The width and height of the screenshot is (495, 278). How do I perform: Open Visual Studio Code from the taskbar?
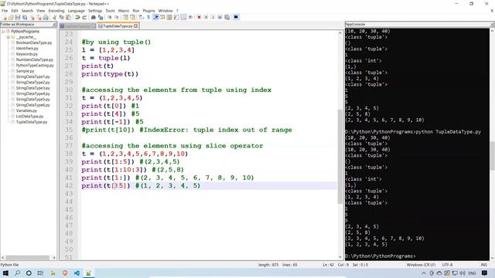pyautogui.click(x=77, y=273)
